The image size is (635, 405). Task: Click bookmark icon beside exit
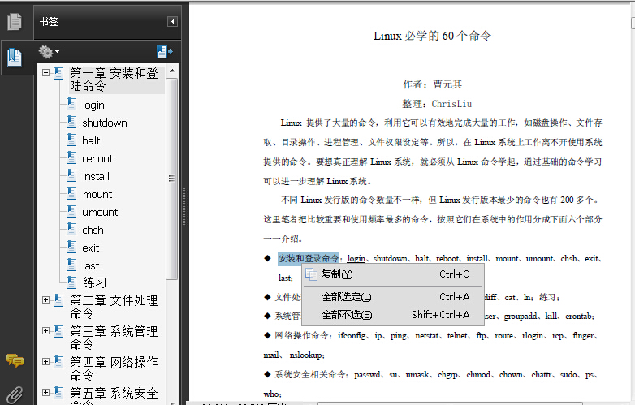point(71,247)
